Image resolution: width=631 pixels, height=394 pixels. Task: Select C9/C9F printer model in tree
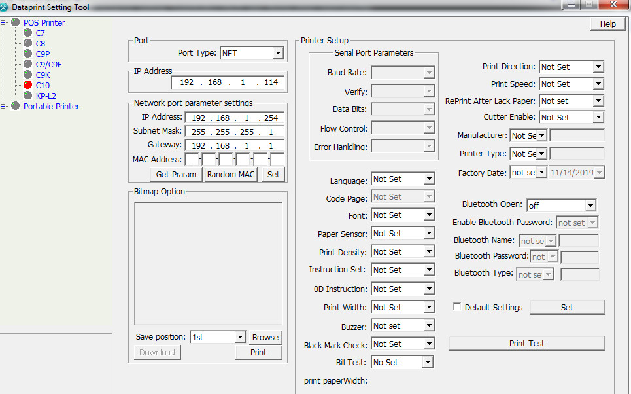tap(48, 64)
